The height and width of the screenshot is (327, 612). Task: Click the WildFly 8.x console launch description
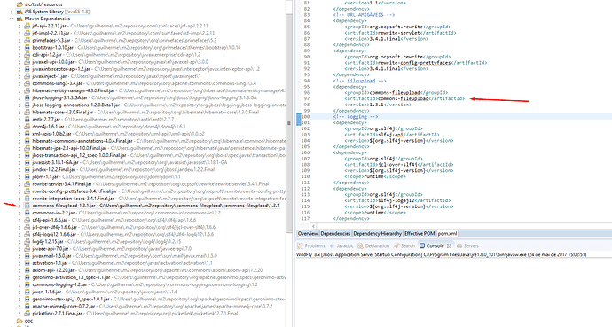pos(441,255)
